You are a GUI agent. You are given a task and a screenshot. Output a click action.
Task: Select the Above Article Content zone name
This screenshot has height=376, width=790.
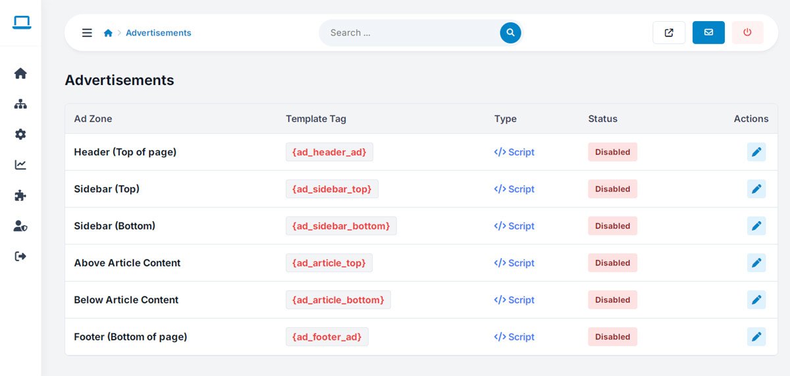click(127, 263)
